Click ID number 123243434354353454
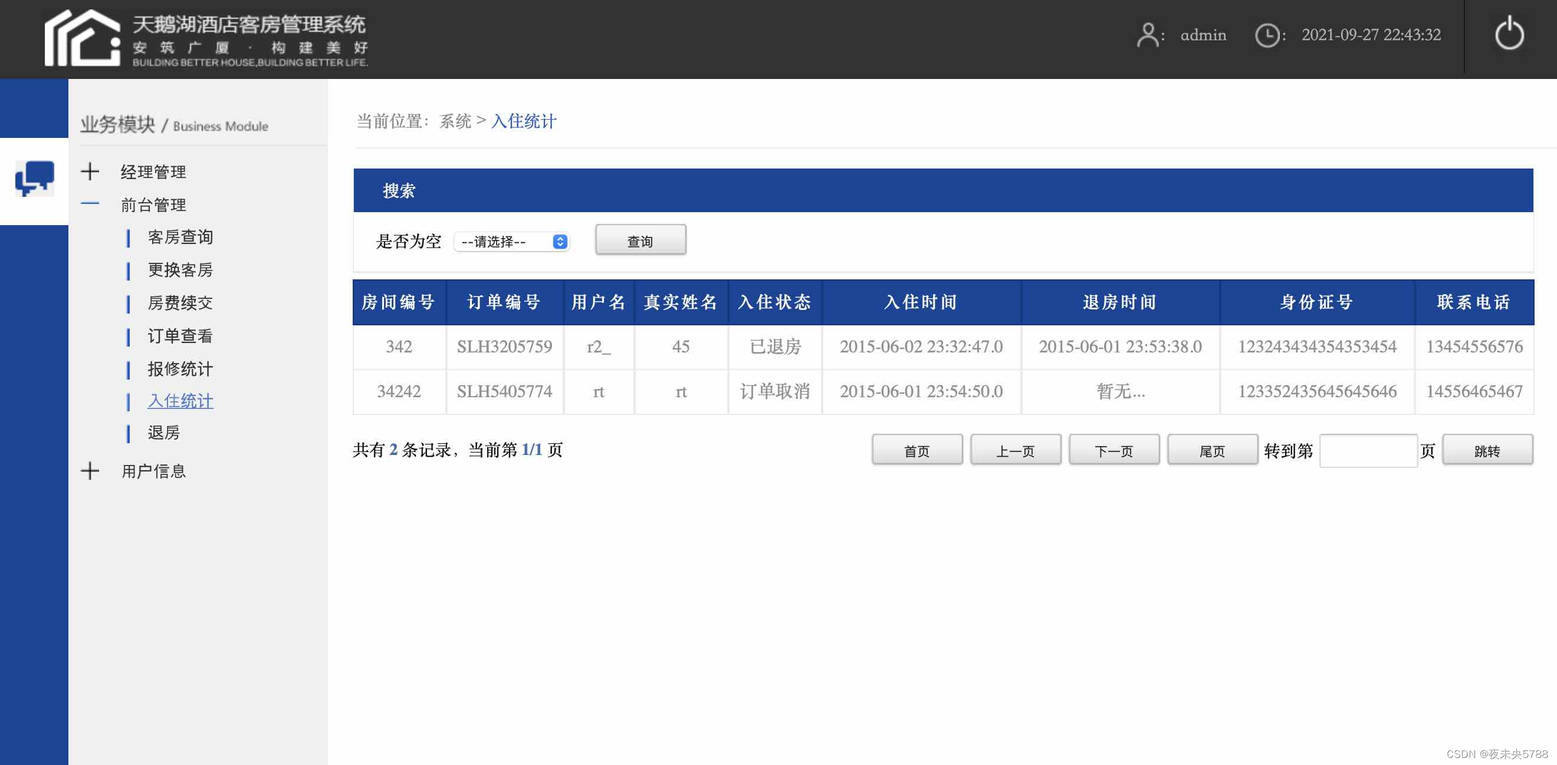The image size is (1557, 765). coord(1316,347)
